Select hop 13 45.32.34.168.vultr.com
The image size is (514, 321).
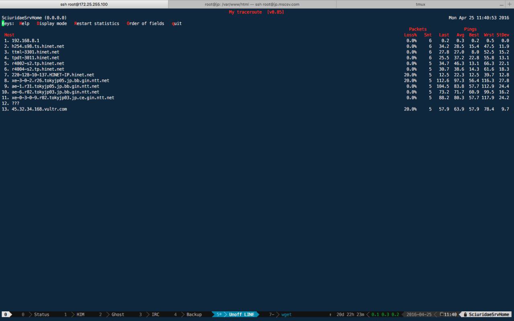click(x=39, y=109)
